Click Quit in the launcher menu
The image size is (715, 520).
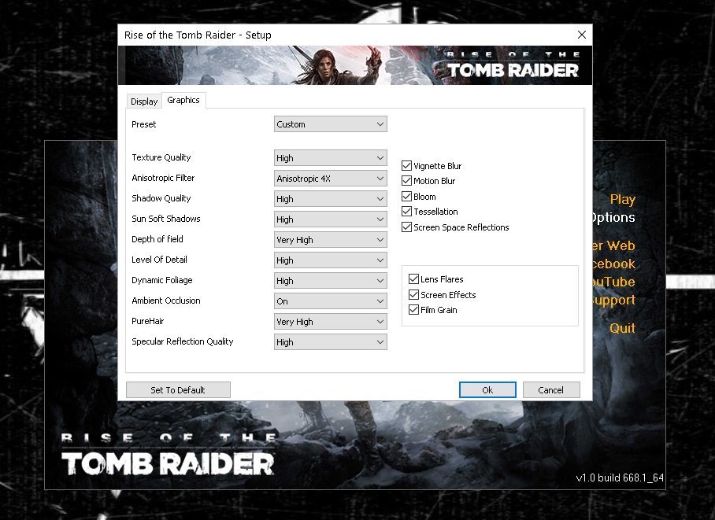click(x=622, y=328)
